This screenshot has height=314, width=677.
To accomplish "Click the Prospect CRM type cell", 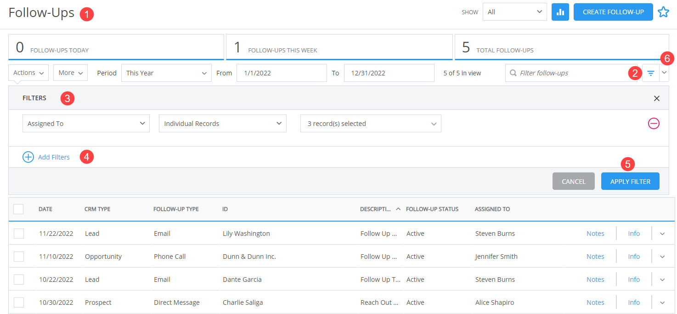I will tap(98, 303).
